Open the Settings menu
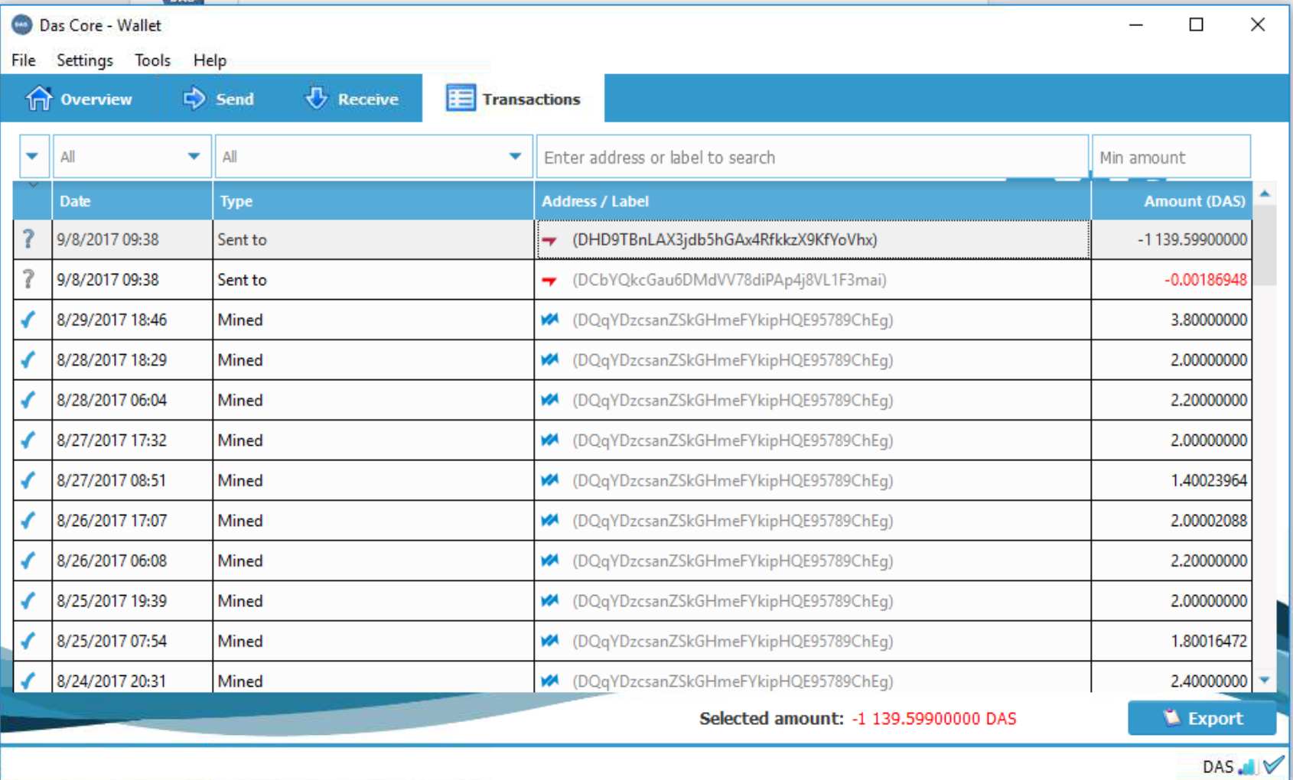This screenshot has width=1293, height=780. click(84, 60)
